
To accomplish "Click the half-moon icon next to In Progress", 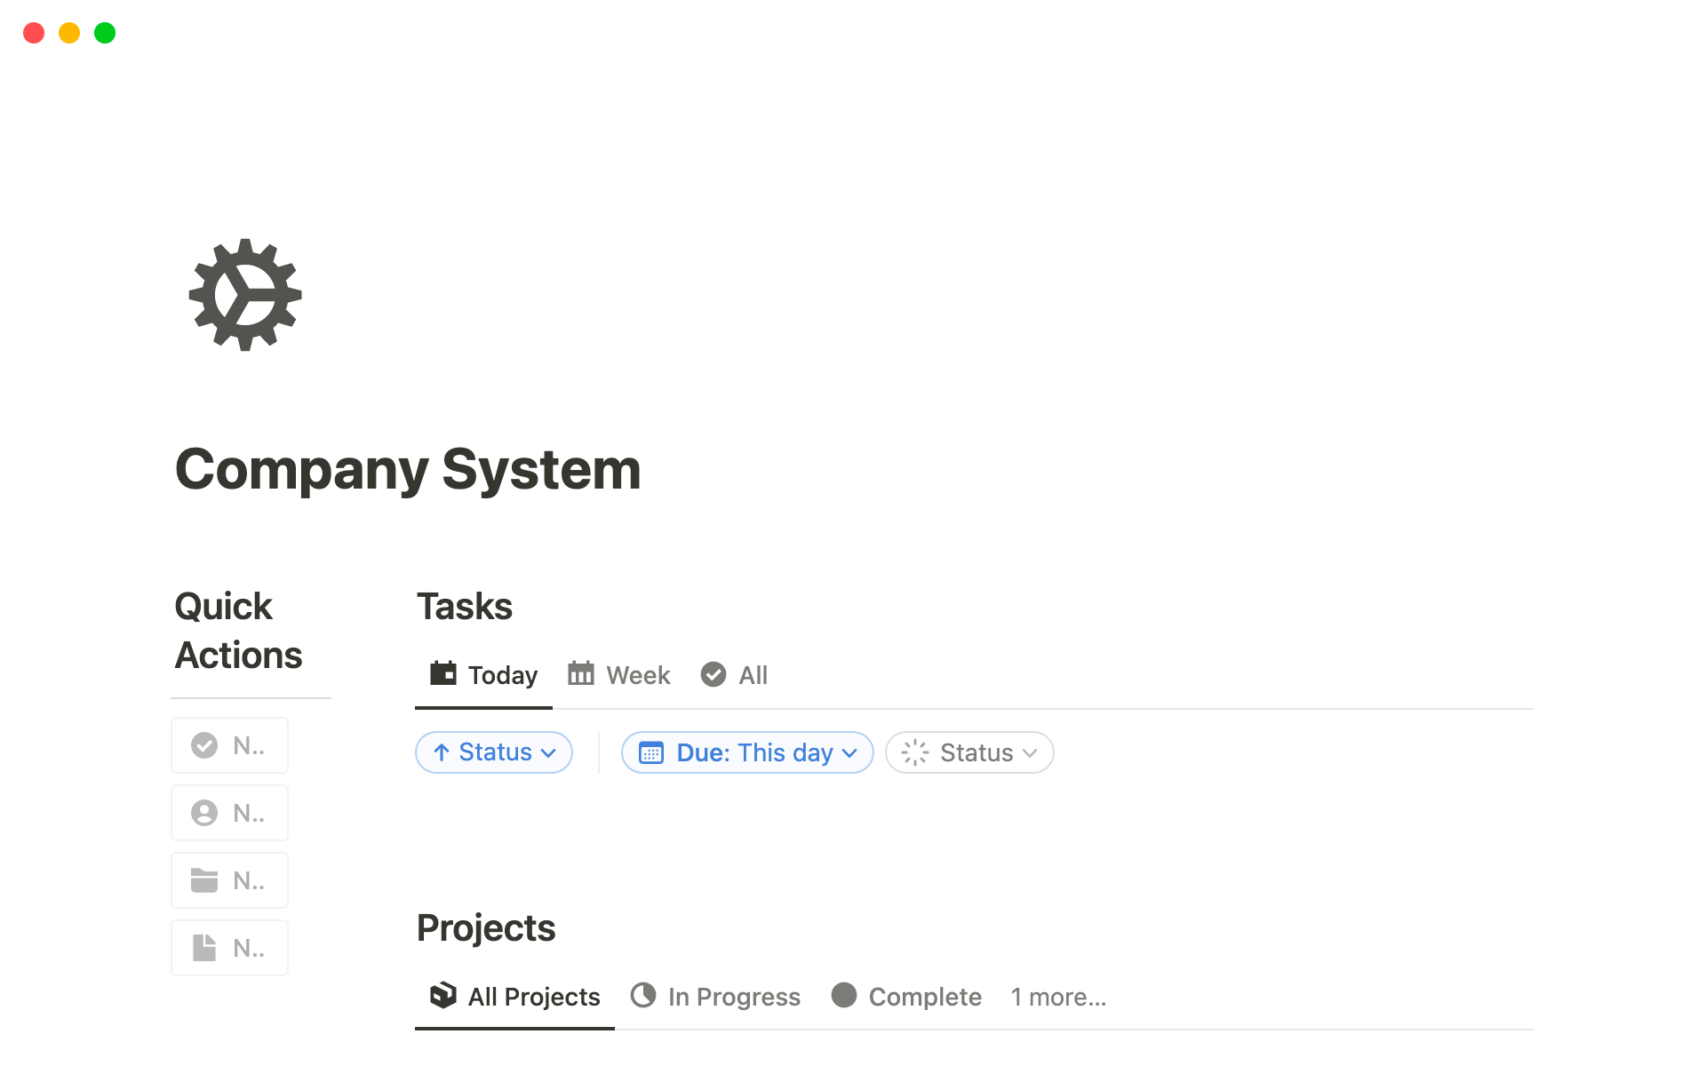I will [640, 996].
